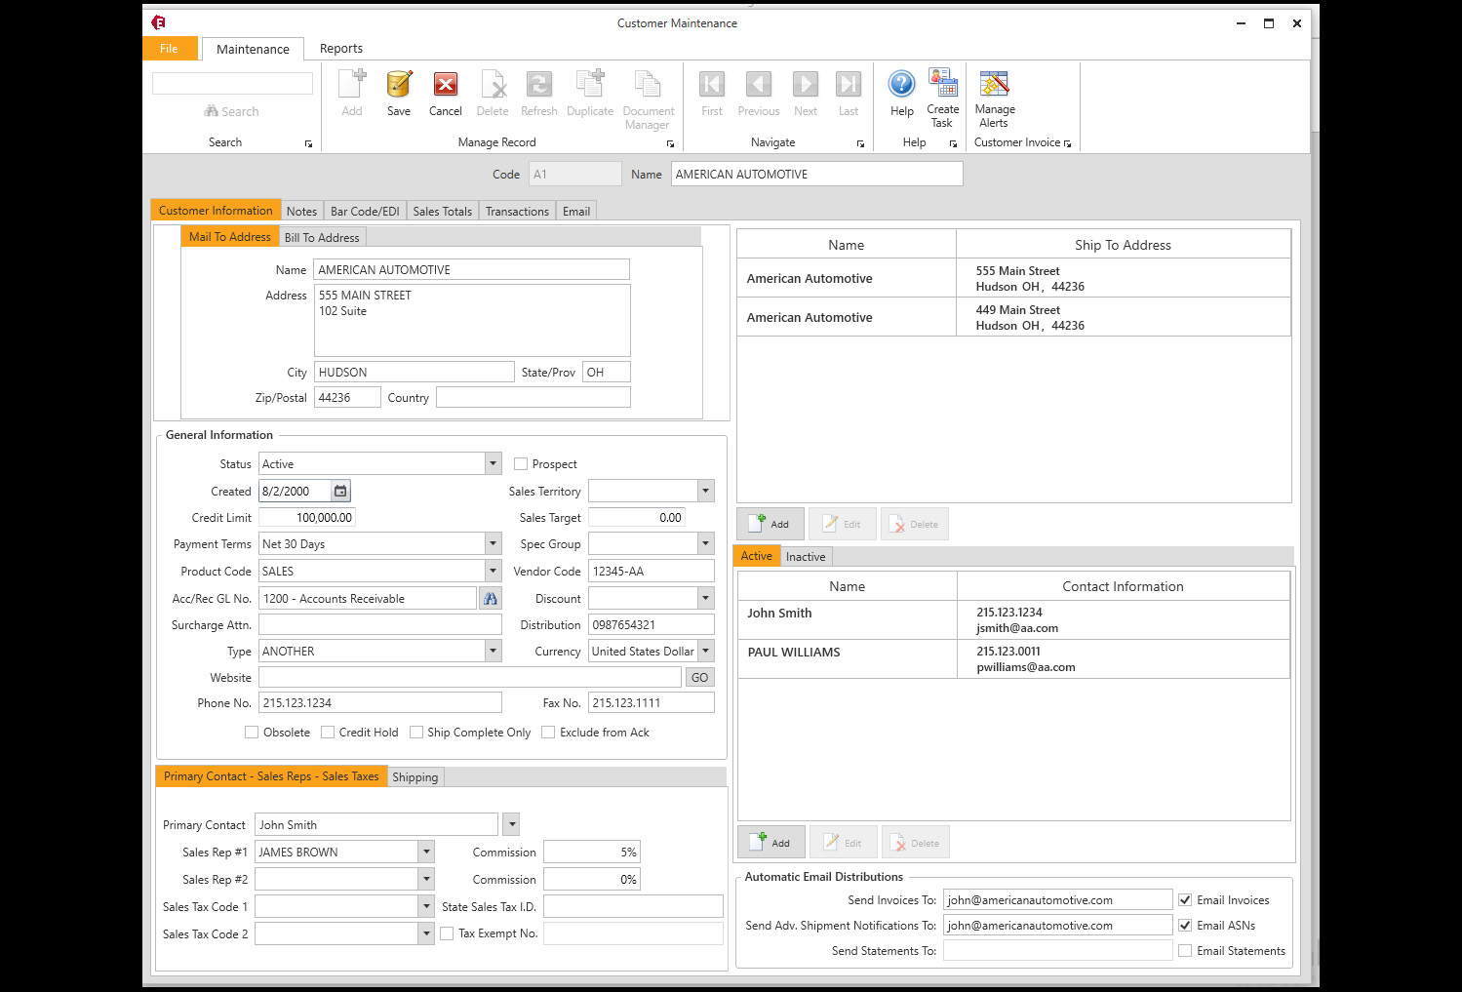
Task: Open Manage Alerts
Action: tap(994, 93)
